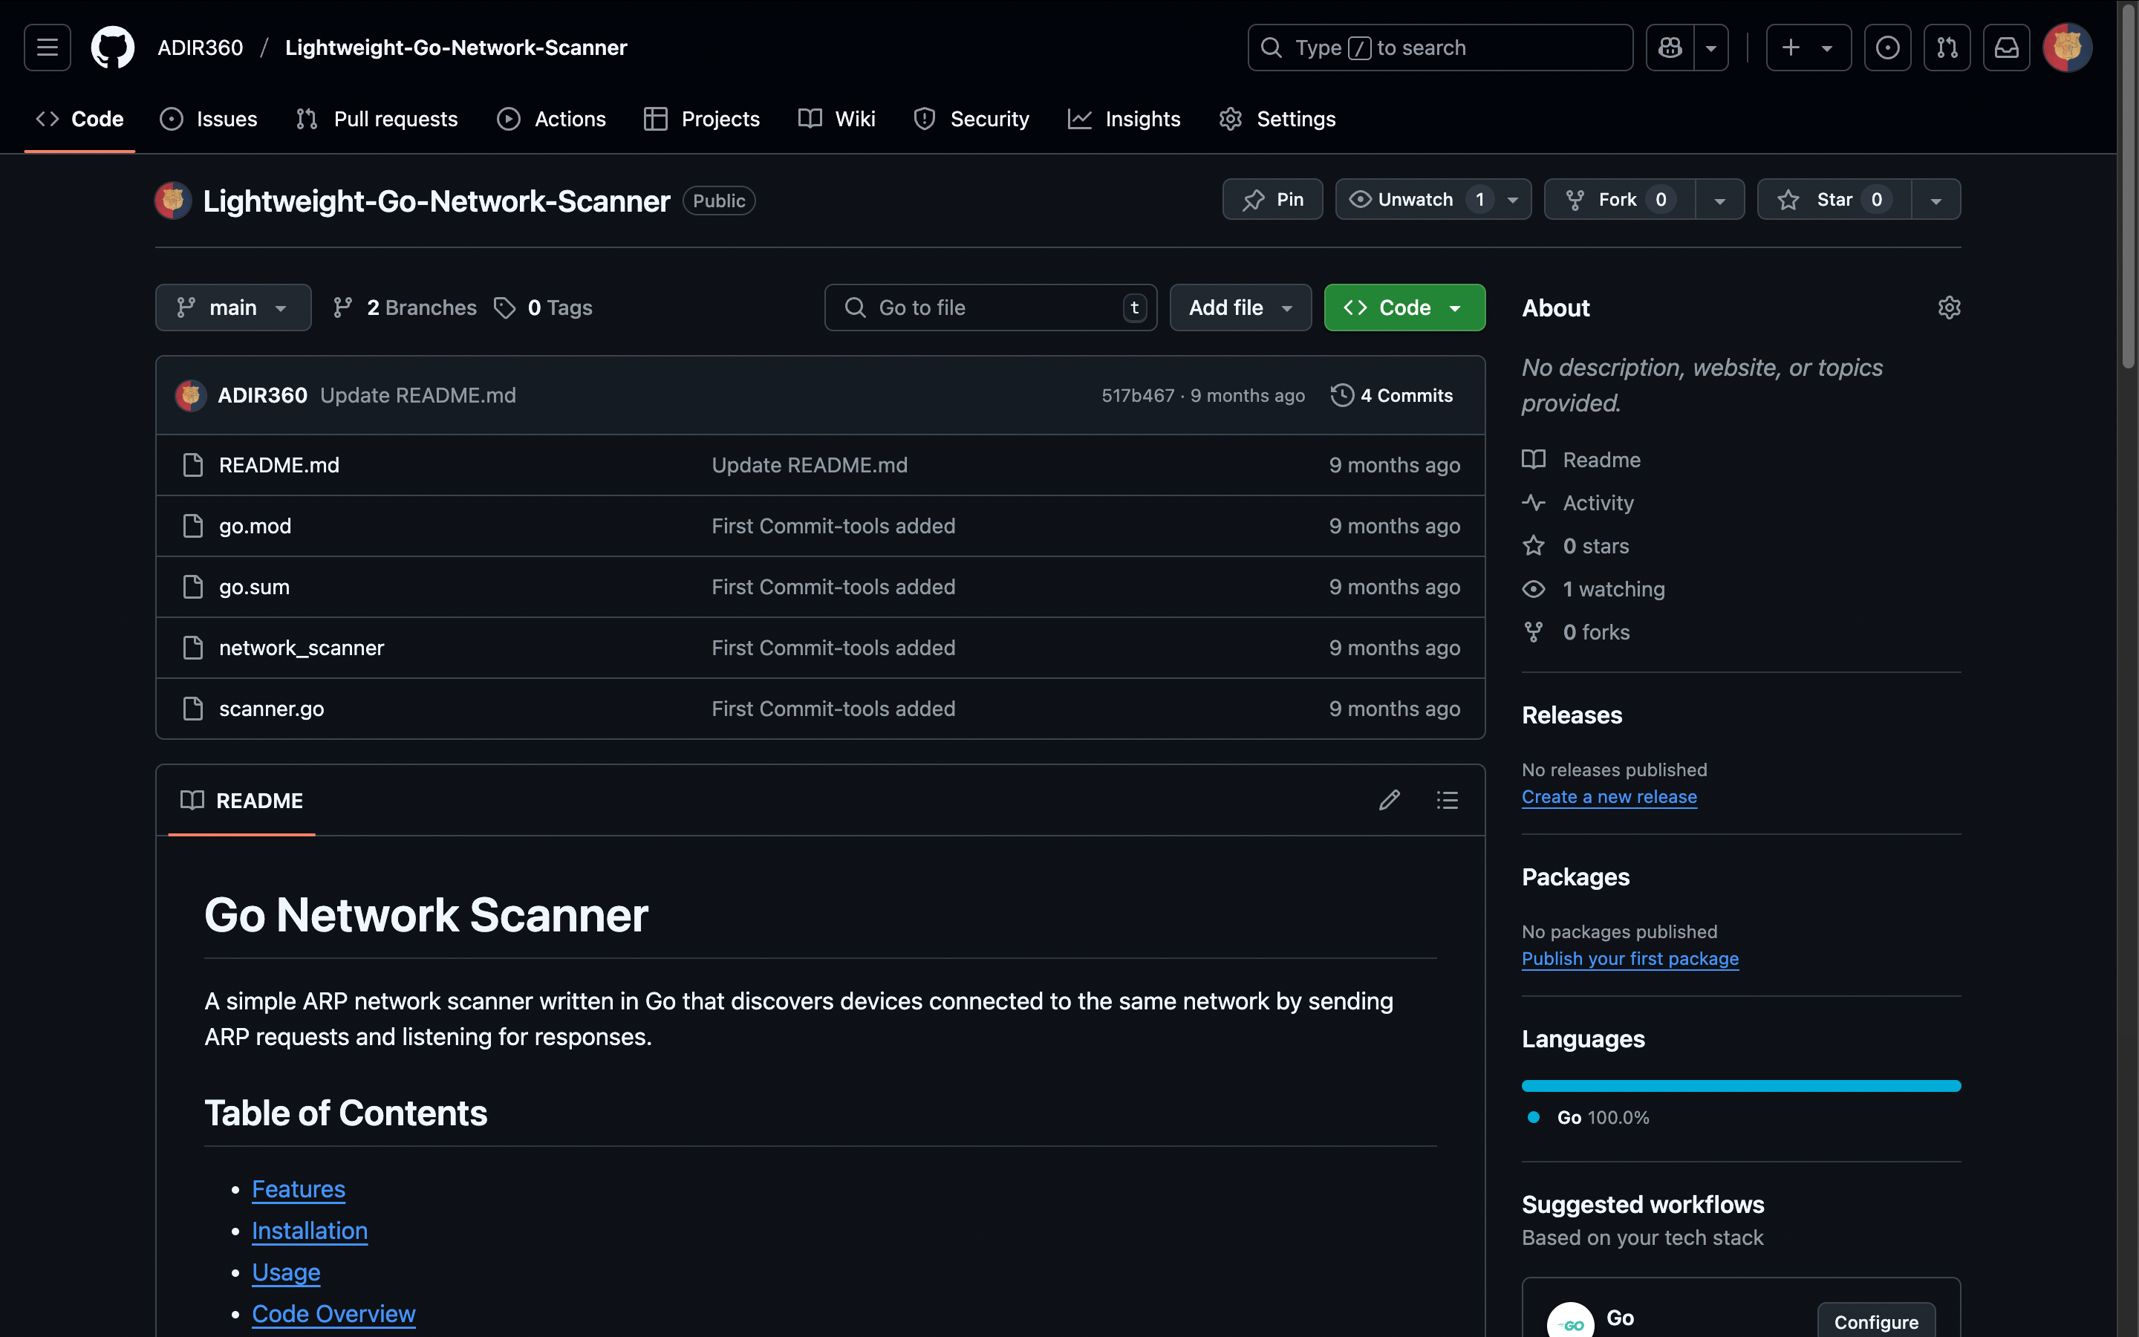The image size is (2139, 1337).
Task: View the 0 Tags link
Action: click(x=544, y=308)
